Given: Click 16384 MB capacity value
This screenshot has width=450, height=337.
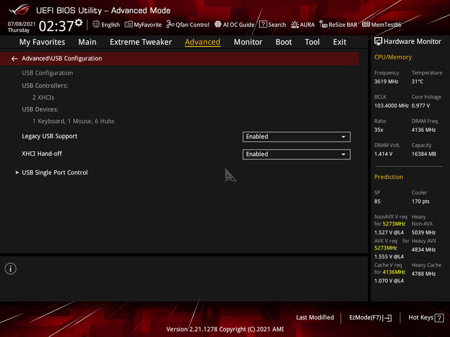Looking at the screenshot, I should [x=424, y=154].
